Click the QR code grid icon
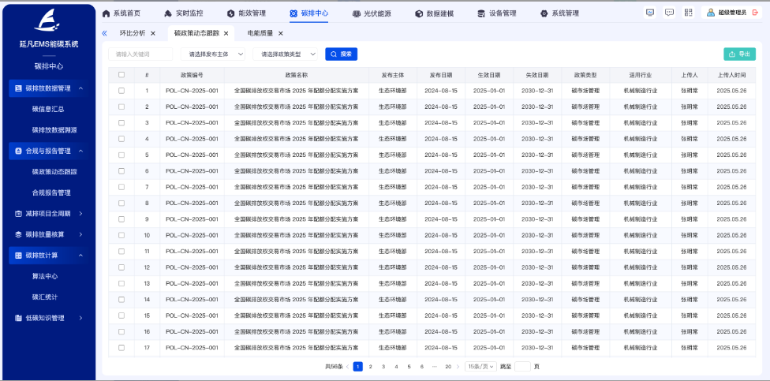Screen dimensions: 770x381 point(688,13)
